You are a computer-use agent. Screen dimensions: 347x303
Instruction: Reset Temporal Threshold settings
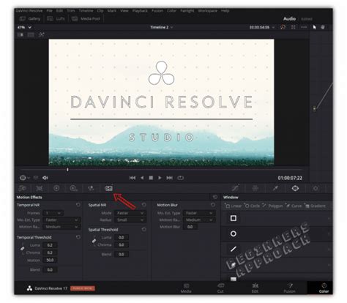click(78, 237)
